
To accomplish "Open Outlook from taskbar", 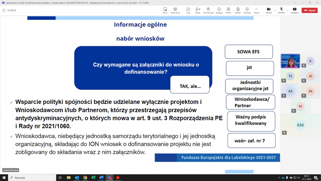I will click(77, 178).
